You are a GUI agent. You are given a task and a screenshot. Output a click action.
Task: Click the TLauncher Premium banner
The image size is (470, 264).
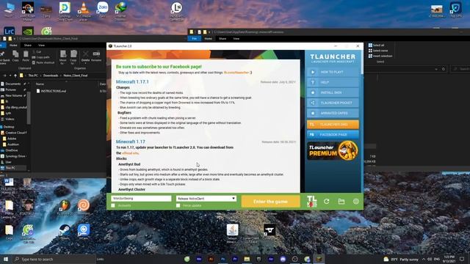point(333,150)
